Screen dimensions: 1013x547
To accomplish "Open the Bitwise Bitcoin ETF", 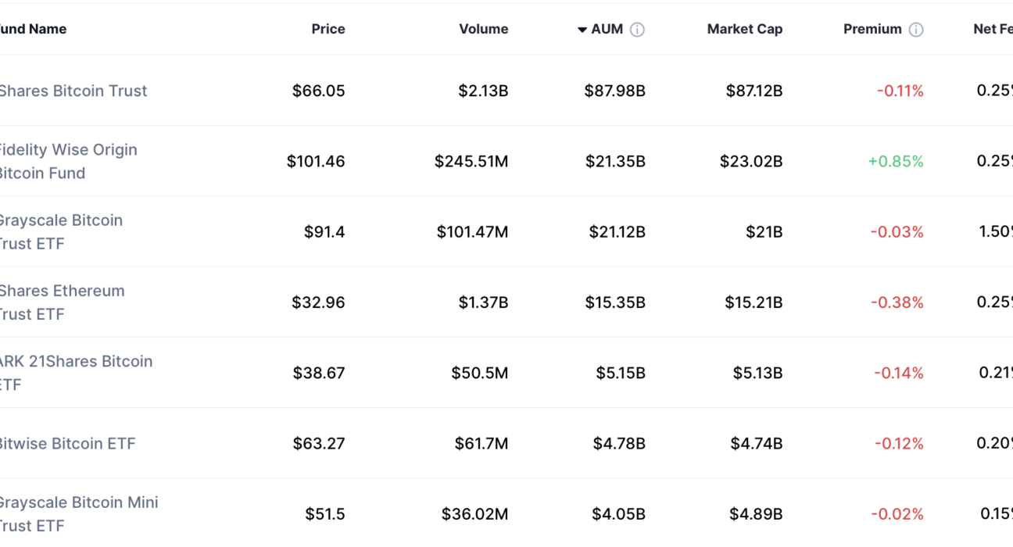I will 66,443.
